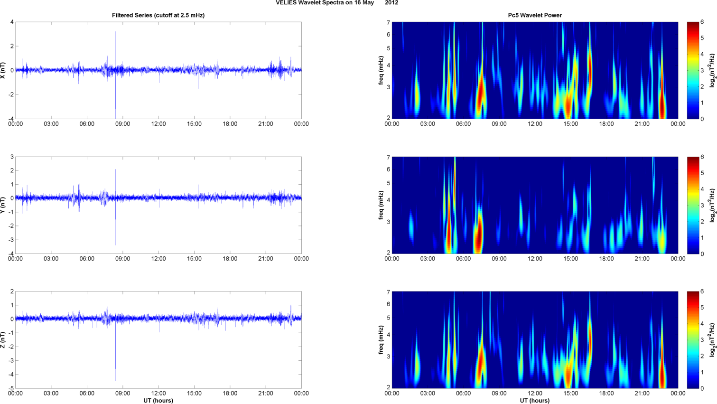
Task: Click the 3 tick on the middle colorbar
Action: (x=702, y=205)
